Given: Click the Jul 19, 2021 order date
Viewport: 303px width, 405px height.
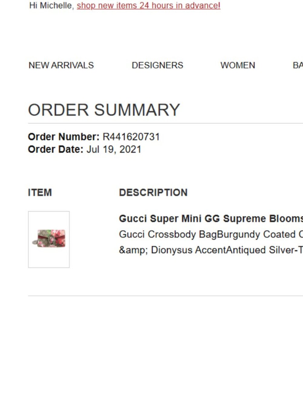Looking at the screenshot, I should click(x=114, y=149).
